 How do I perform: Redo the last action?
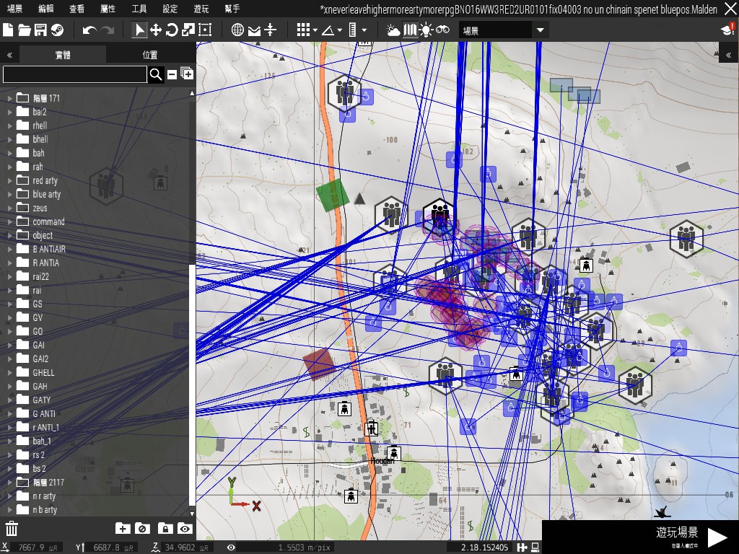[x=108, y=30]
